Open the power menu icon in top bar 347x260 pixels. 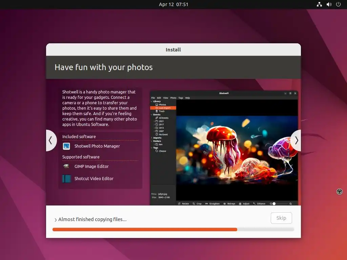[339, 4]
